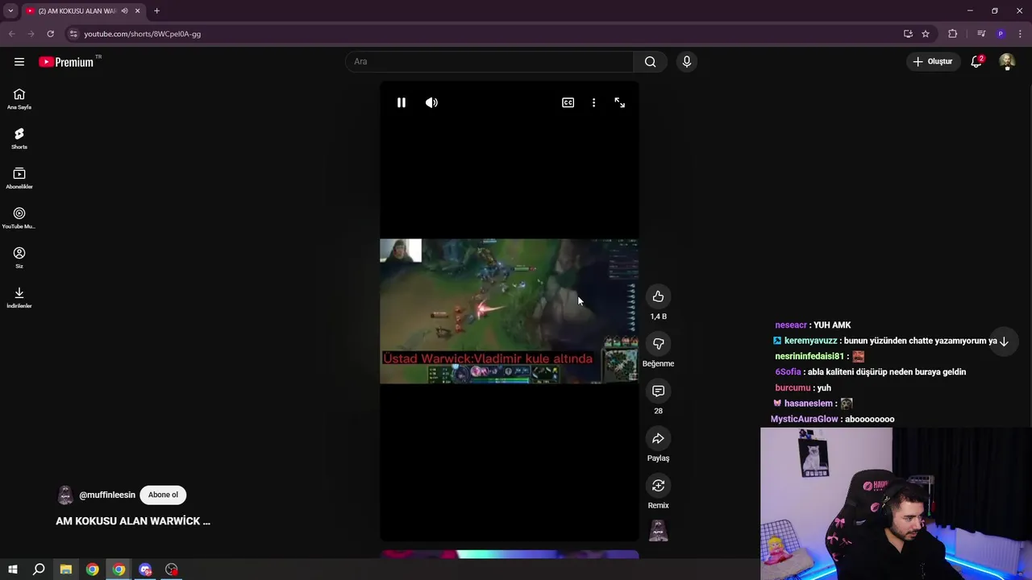Open @muffinleesin channel link
The height and width of the screenshot is (580, 1032).
[107, 495]
